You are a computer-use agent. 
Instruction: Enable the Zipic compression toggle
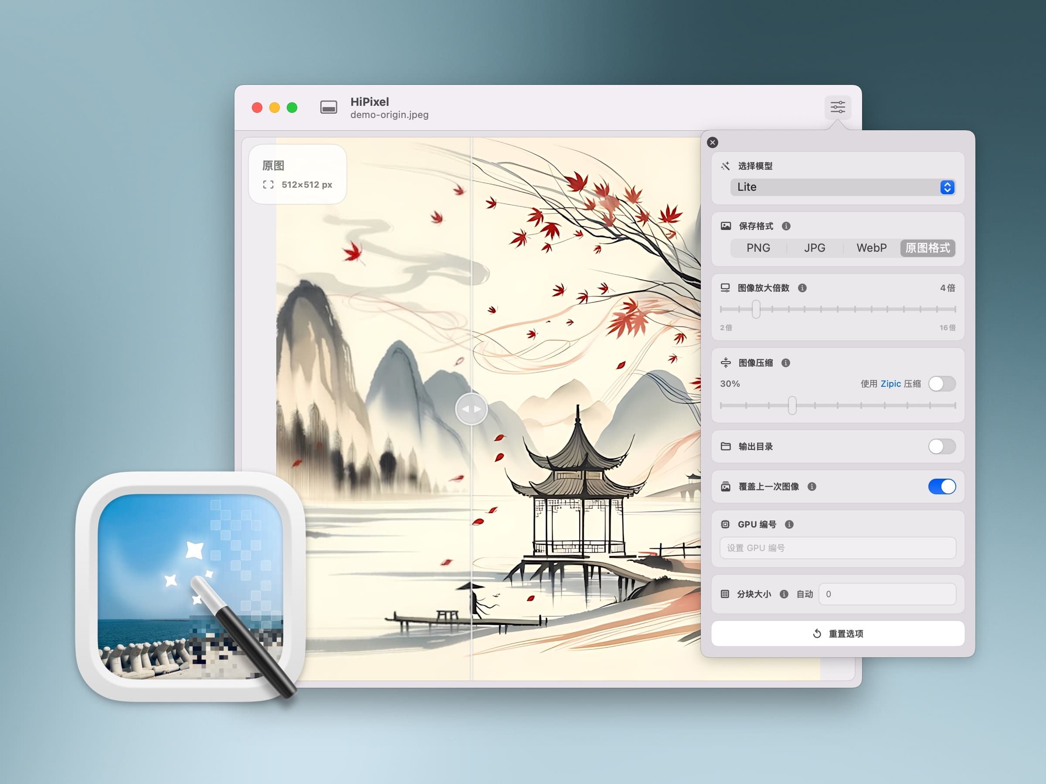941,384
